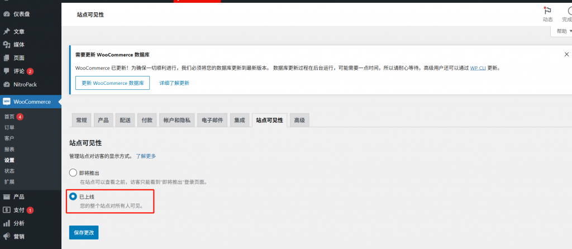
Task: Select the 即将推出 radio option
Action: (x=73, y=173)
